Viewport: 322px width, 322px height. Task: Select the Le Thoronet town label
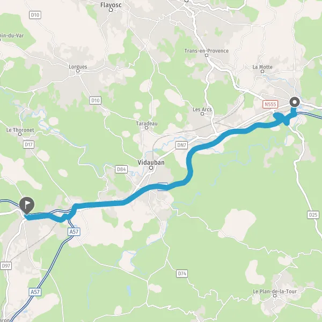tap(20, 130)
